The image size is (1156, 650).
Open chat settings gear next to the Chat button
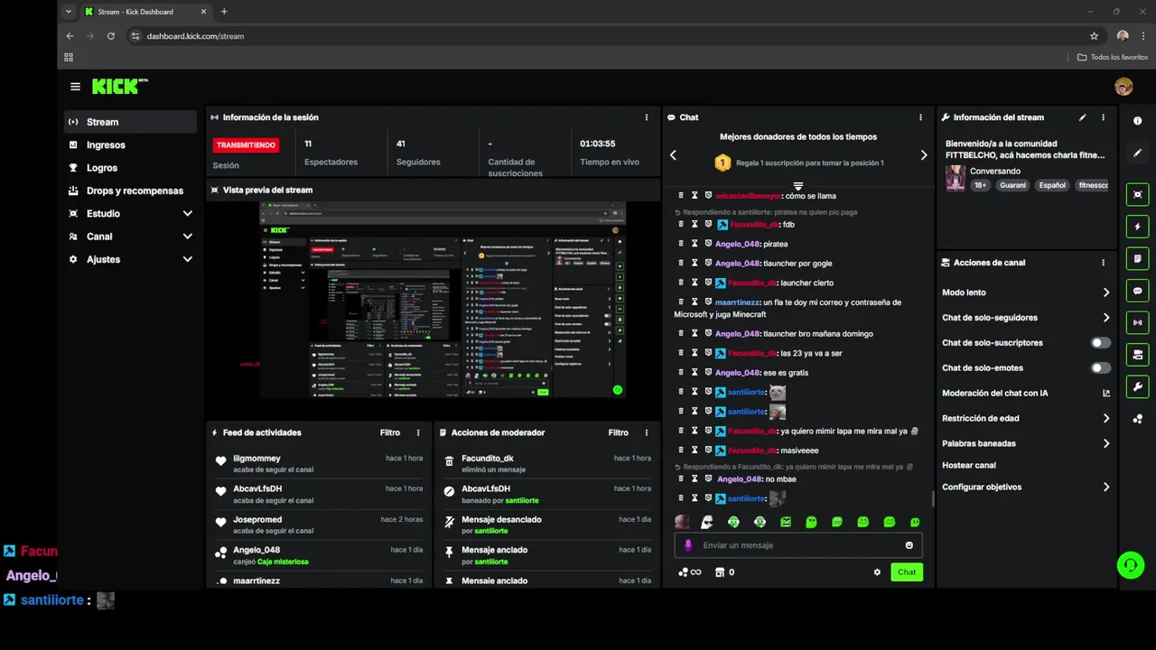click(877, 572)
